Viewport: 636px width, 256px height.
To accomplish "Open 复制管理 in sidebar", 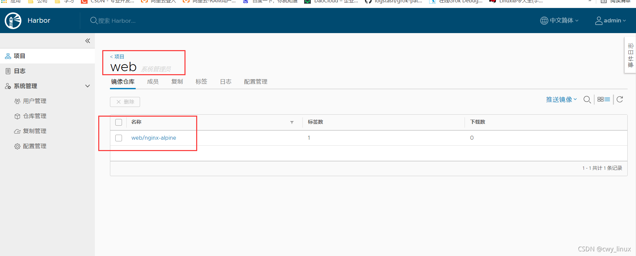I will point(35,131).
